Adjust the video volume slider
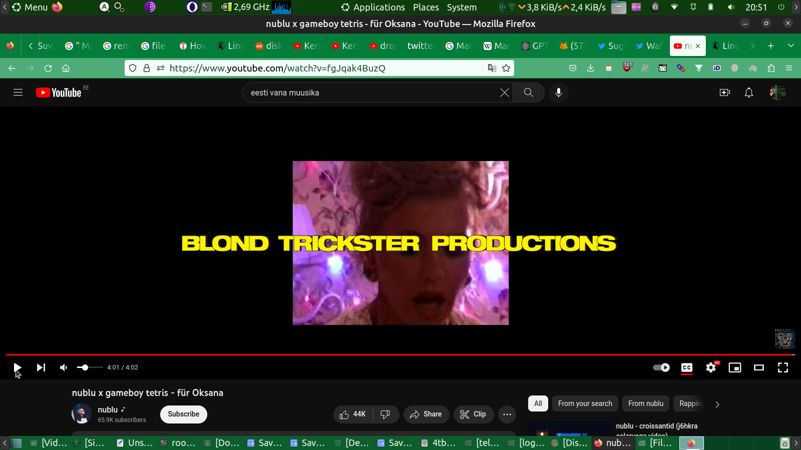 tap(90, 367)
